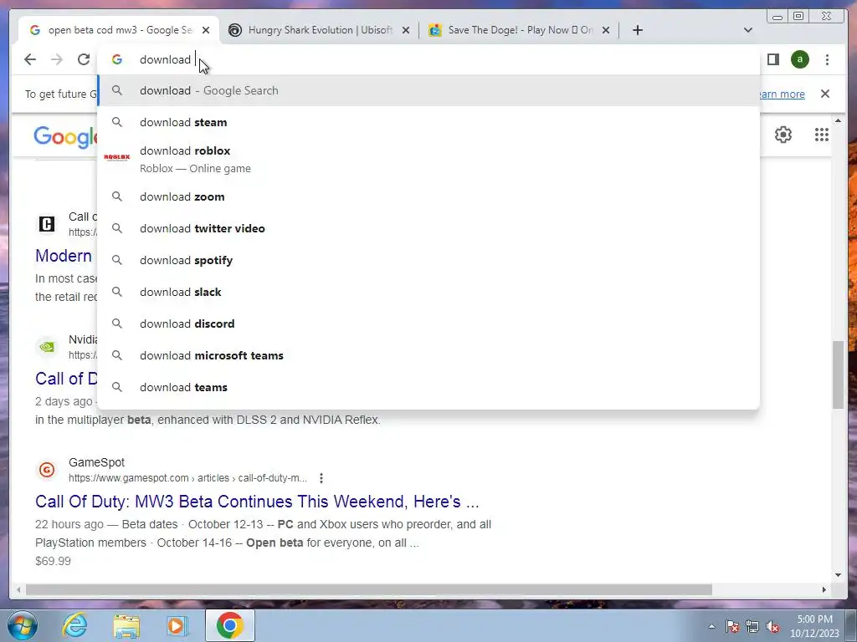Click the vertical scrollbar thumb

coord(838,374)
